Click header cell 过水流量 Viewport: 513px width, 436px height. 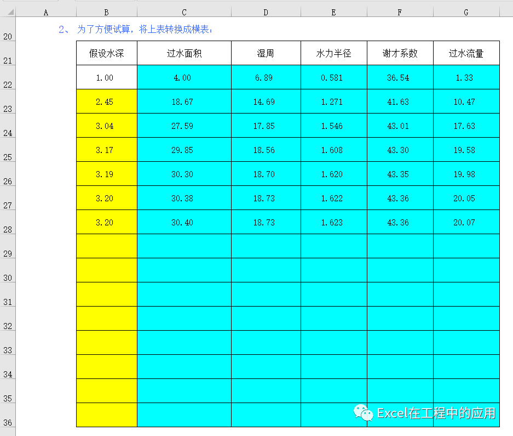[x=466, y=53]
